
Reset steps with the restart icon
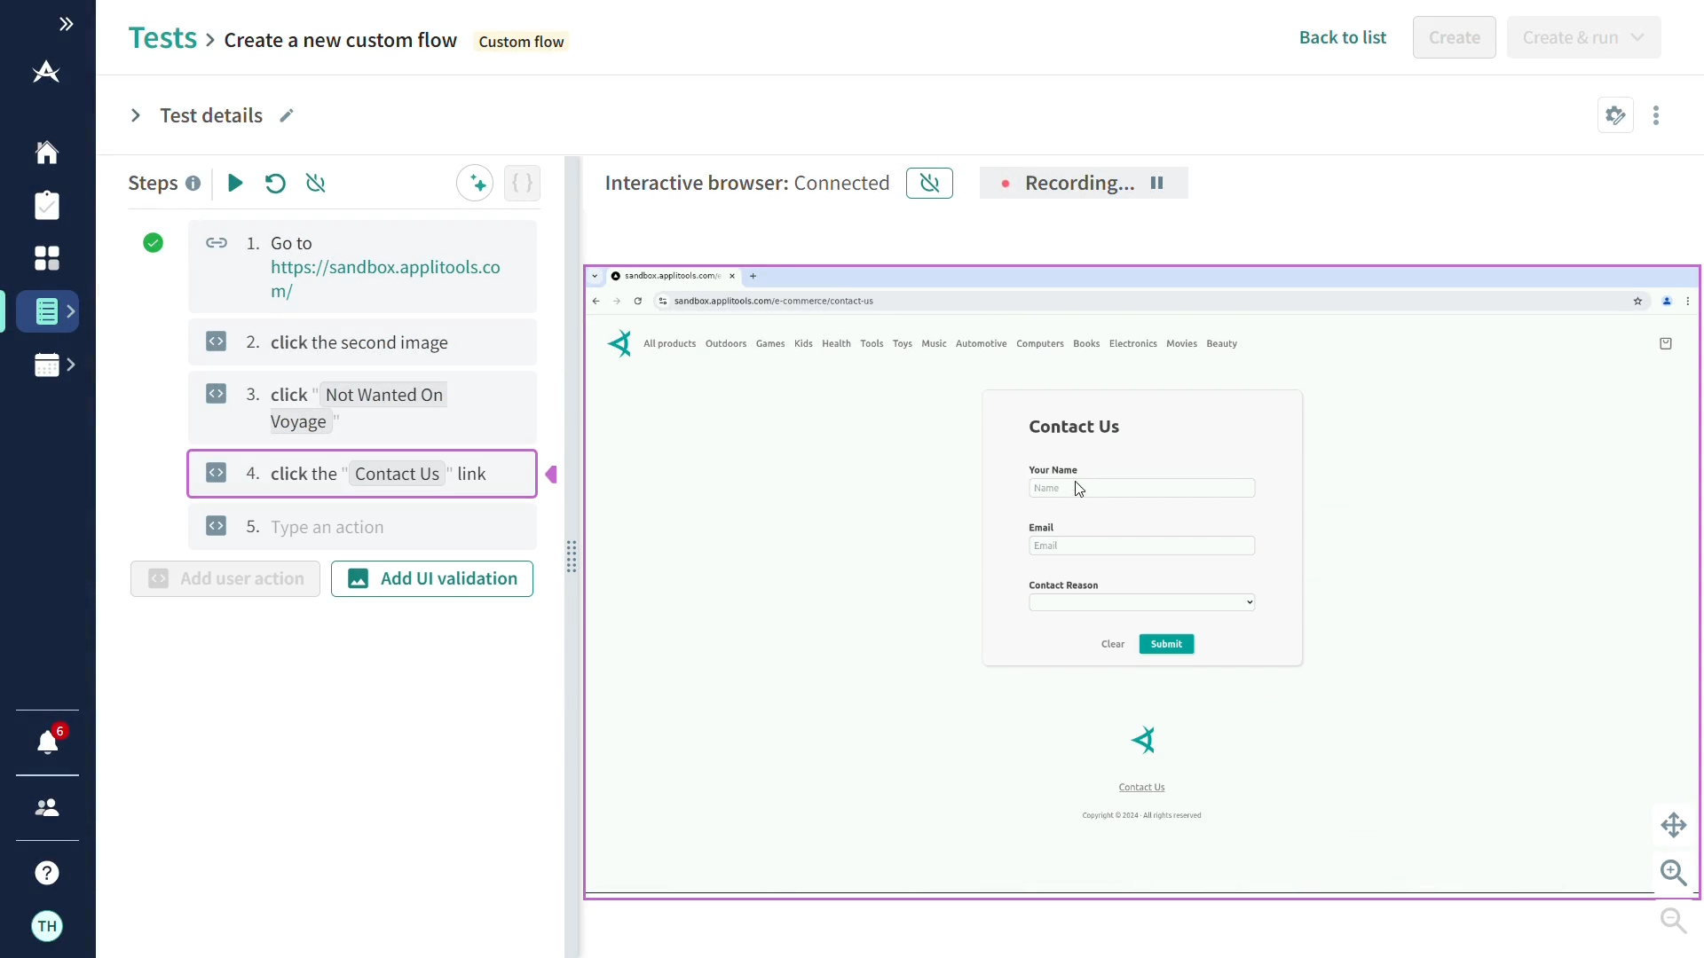275,183
